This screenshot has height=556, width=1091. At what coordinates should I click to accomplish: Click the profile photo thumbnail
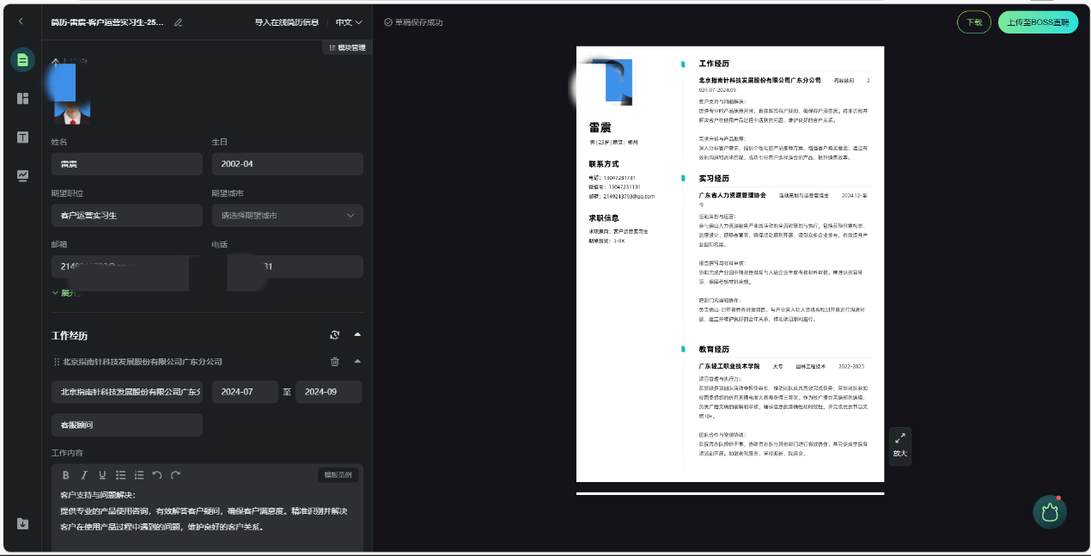point(72,92)
